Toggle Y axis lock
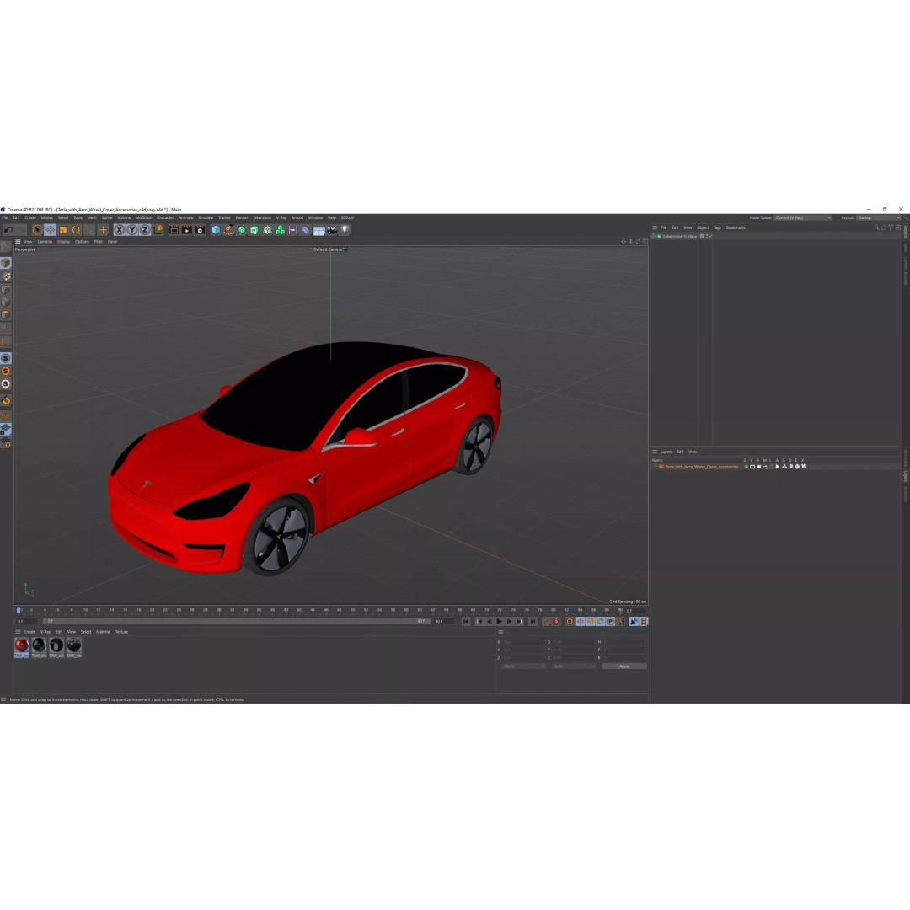910x910 pixels. coord(131,230)
